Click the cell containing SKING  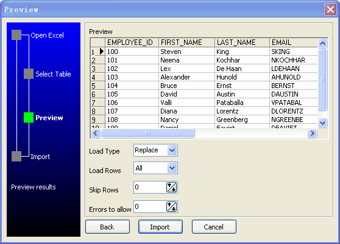294,52
